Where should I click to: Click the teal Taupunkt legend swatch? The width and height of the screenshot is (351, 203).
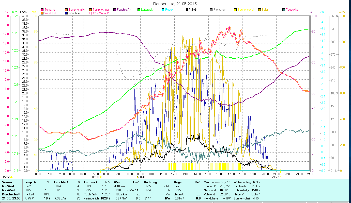click(x=284, y=10)
